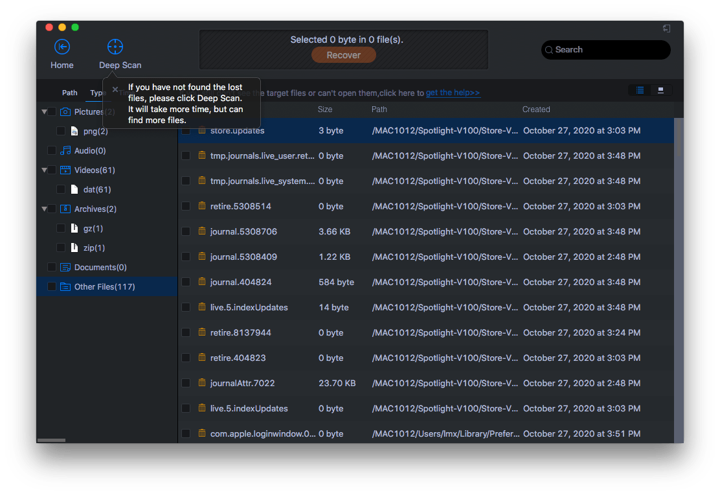
Task: Open the 'get the help>>' link
Action: (x=453, y=93)
